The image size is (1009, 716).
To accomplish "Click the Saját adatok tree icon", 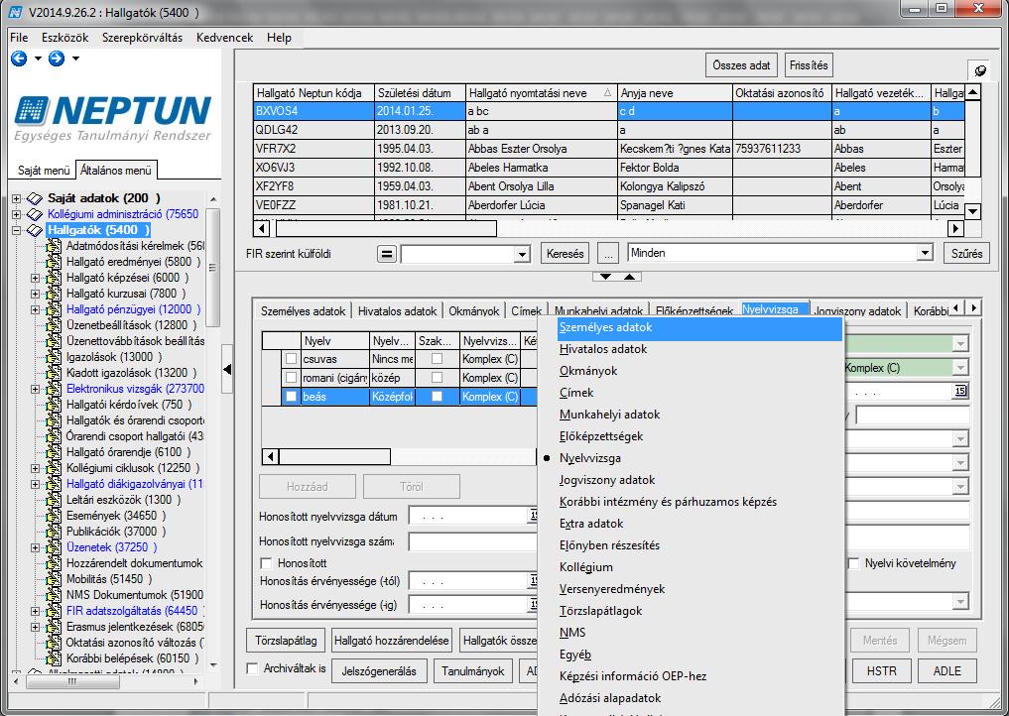I will [34, 198].
